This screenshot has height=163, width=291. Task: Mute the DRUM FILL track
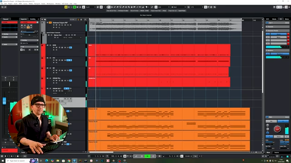[x=47, y=78]
